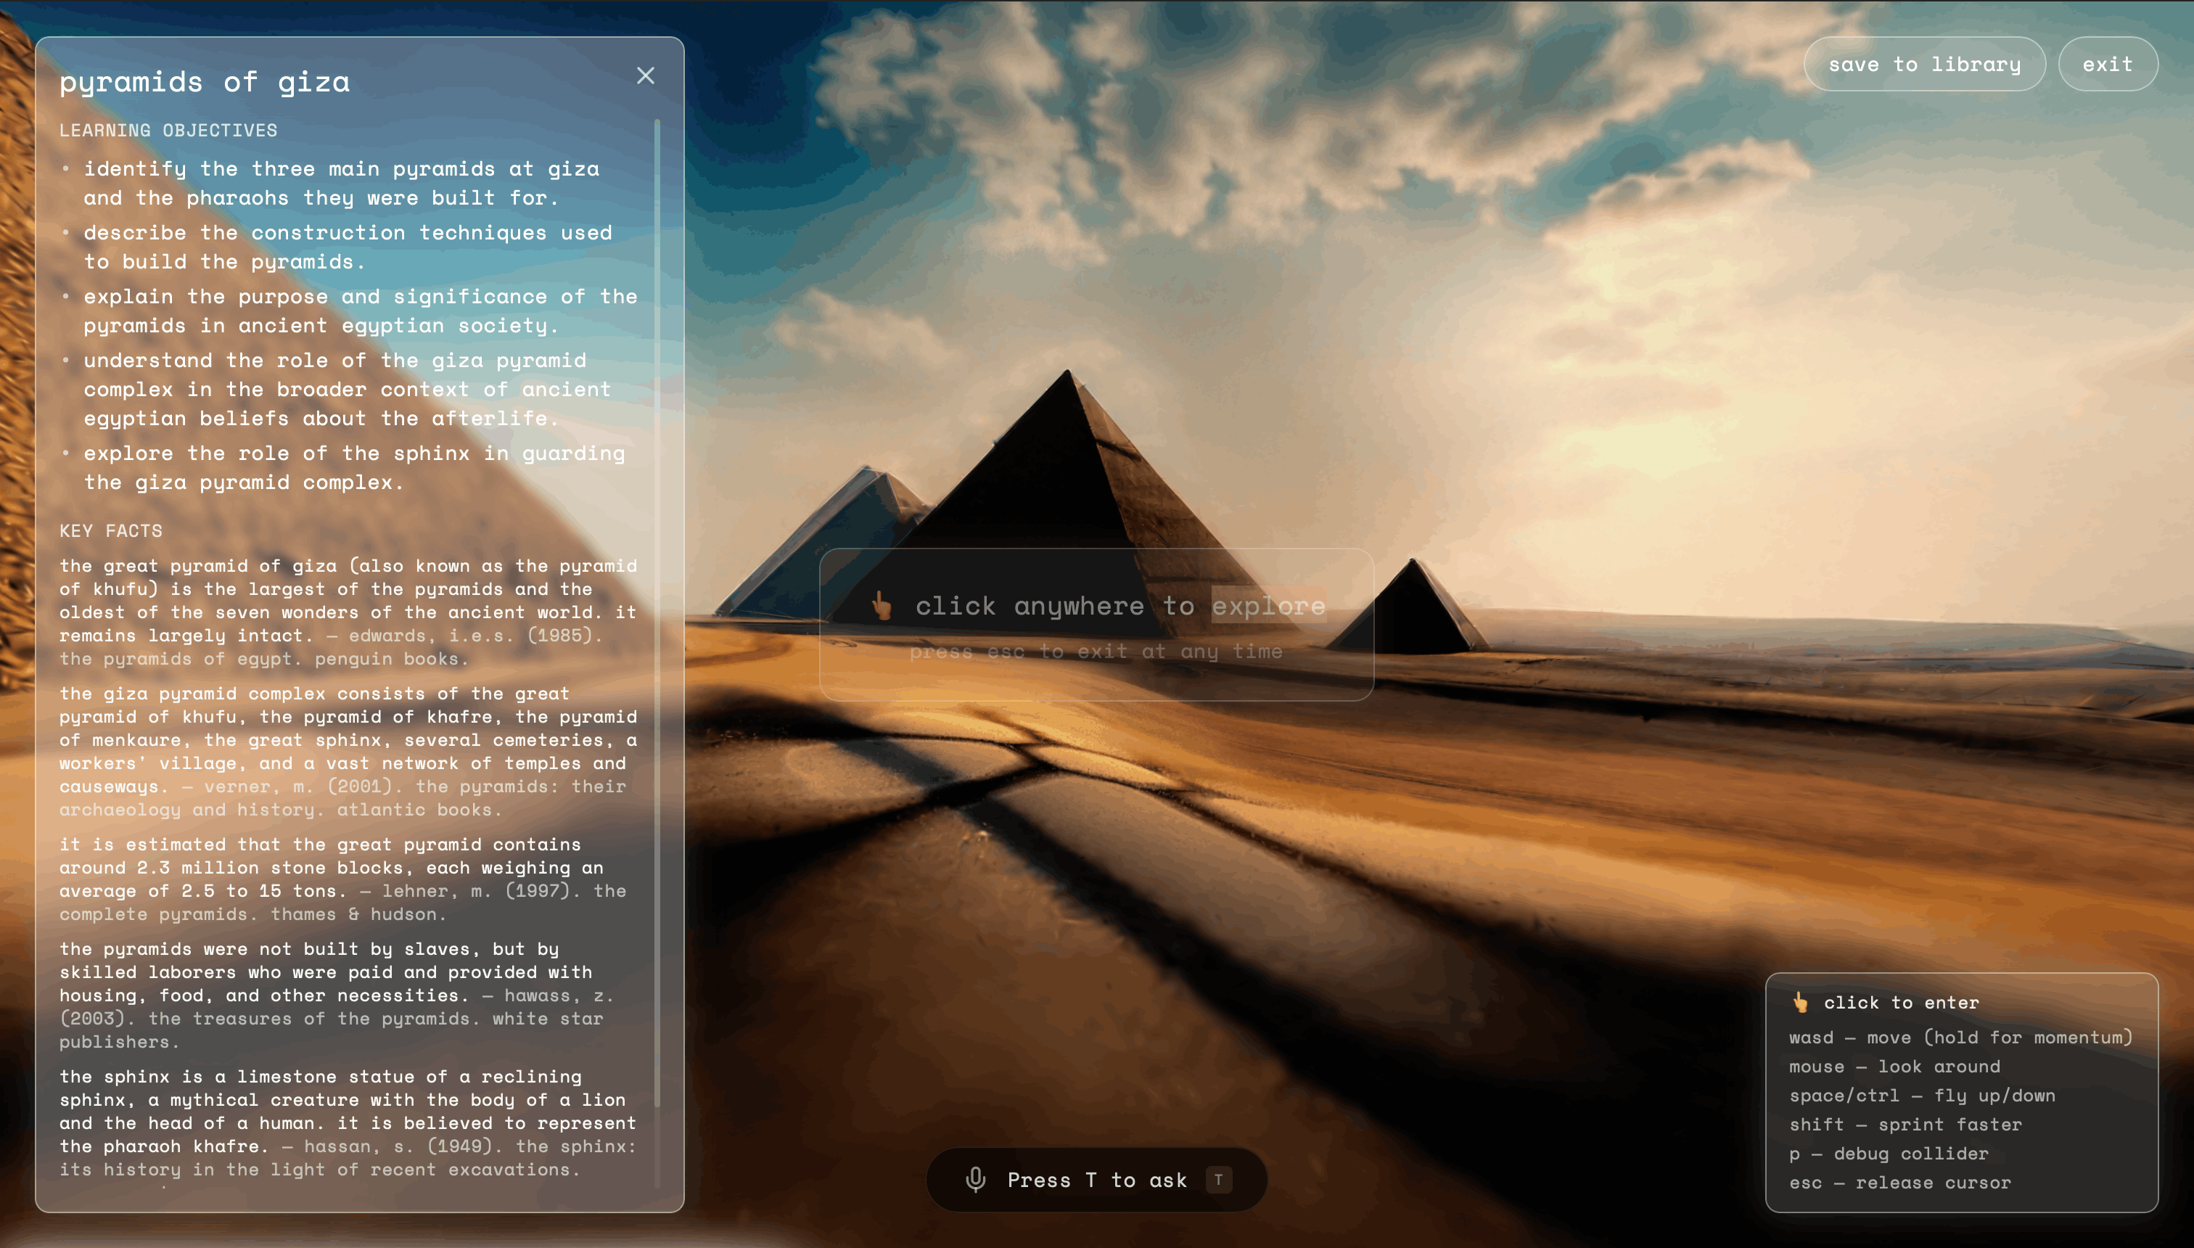Click the 'LEARNING OBJECTIVES' section heading

[168, 131]
